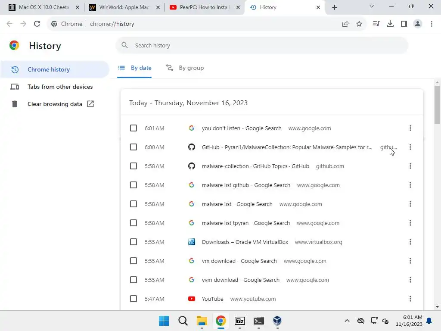Viewport: 441px width, 331px height.
Task: Open the YouTube history entry link
Action: 213,299
